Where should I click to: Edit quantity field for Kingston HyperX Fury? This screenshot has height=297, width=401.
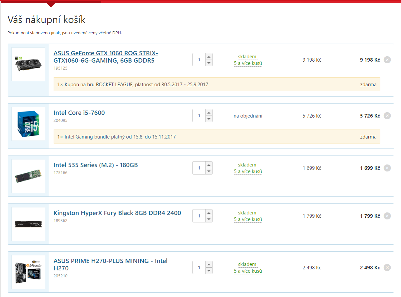199,216
